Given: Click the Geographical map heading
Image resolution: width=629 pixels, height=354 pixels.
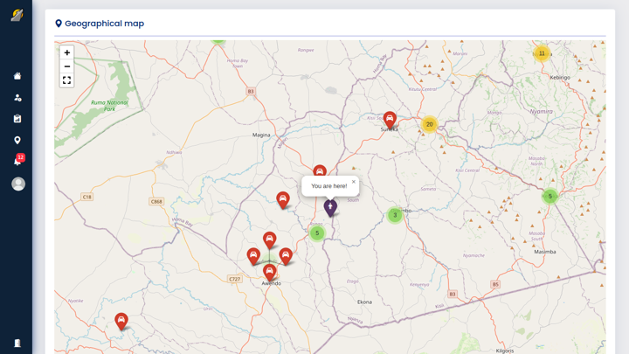Looking at the screenshot, I should tap(104, 24).
